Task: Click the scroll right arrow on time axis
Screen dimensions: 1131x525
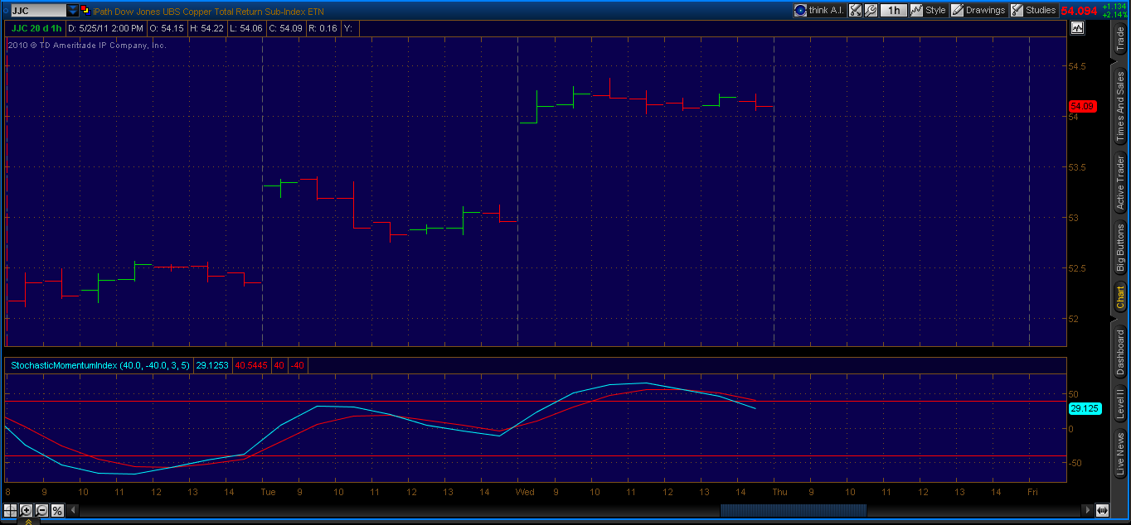Action: [x=1087, y=510]
